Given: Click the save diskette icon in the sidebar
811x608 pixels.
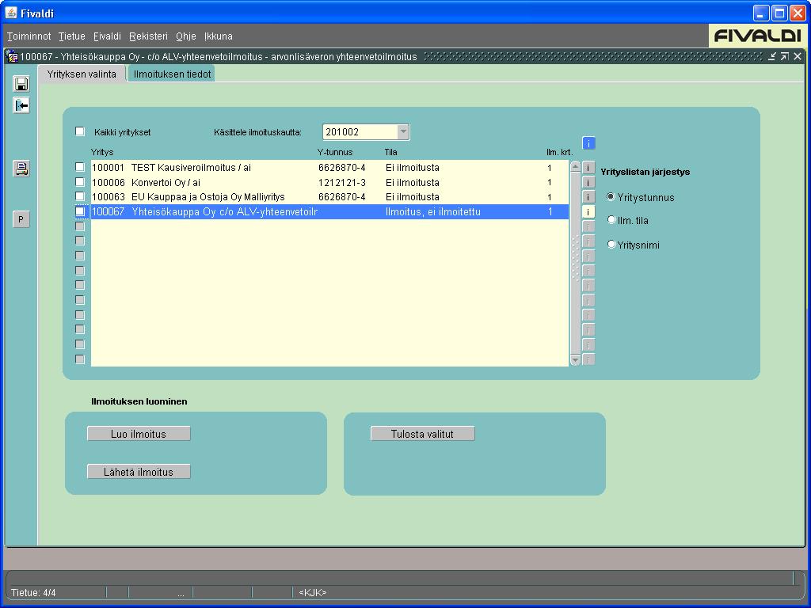Looking at the screenshot, I should click(x=21, y=84).
